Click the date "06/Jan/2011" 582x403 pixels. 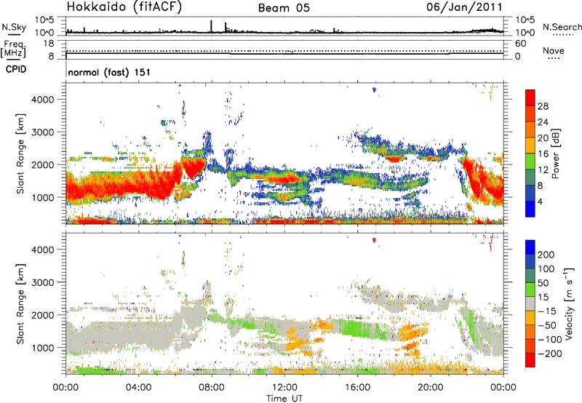(x=464, y=7)
